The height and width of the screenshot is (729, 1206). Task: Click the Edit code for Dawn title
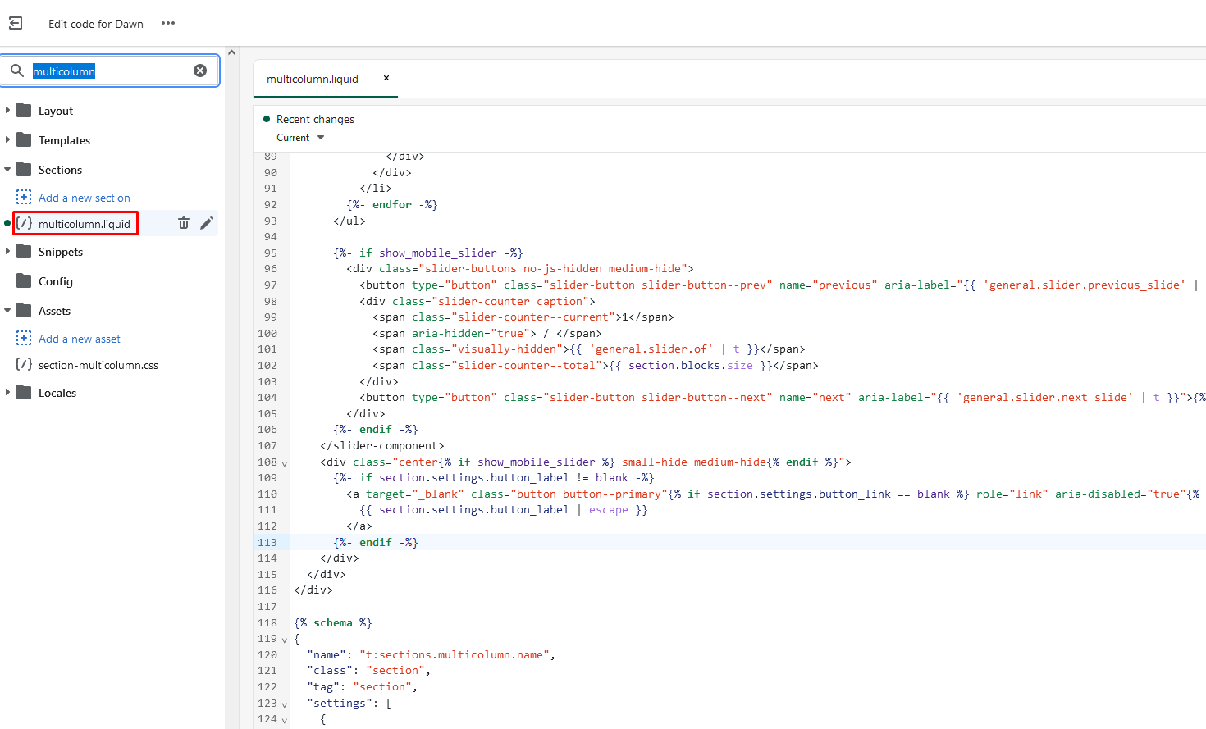click(x=96, y=24)
